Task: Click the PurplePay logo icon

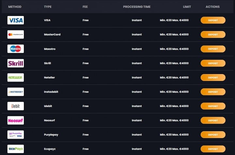Action: (x=16, y=135)
